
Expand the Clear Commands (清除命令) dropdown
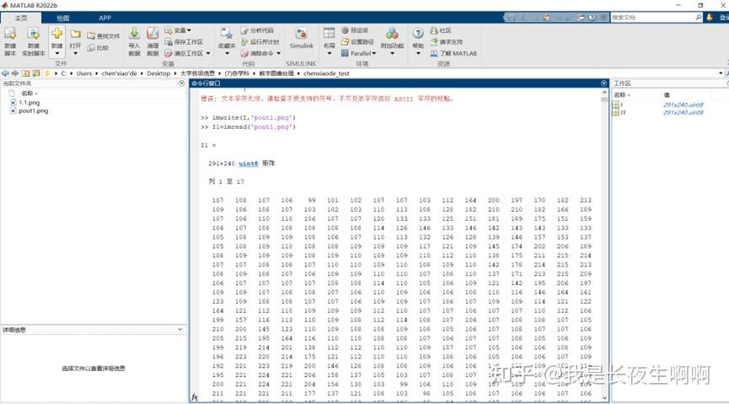[278, 53]
